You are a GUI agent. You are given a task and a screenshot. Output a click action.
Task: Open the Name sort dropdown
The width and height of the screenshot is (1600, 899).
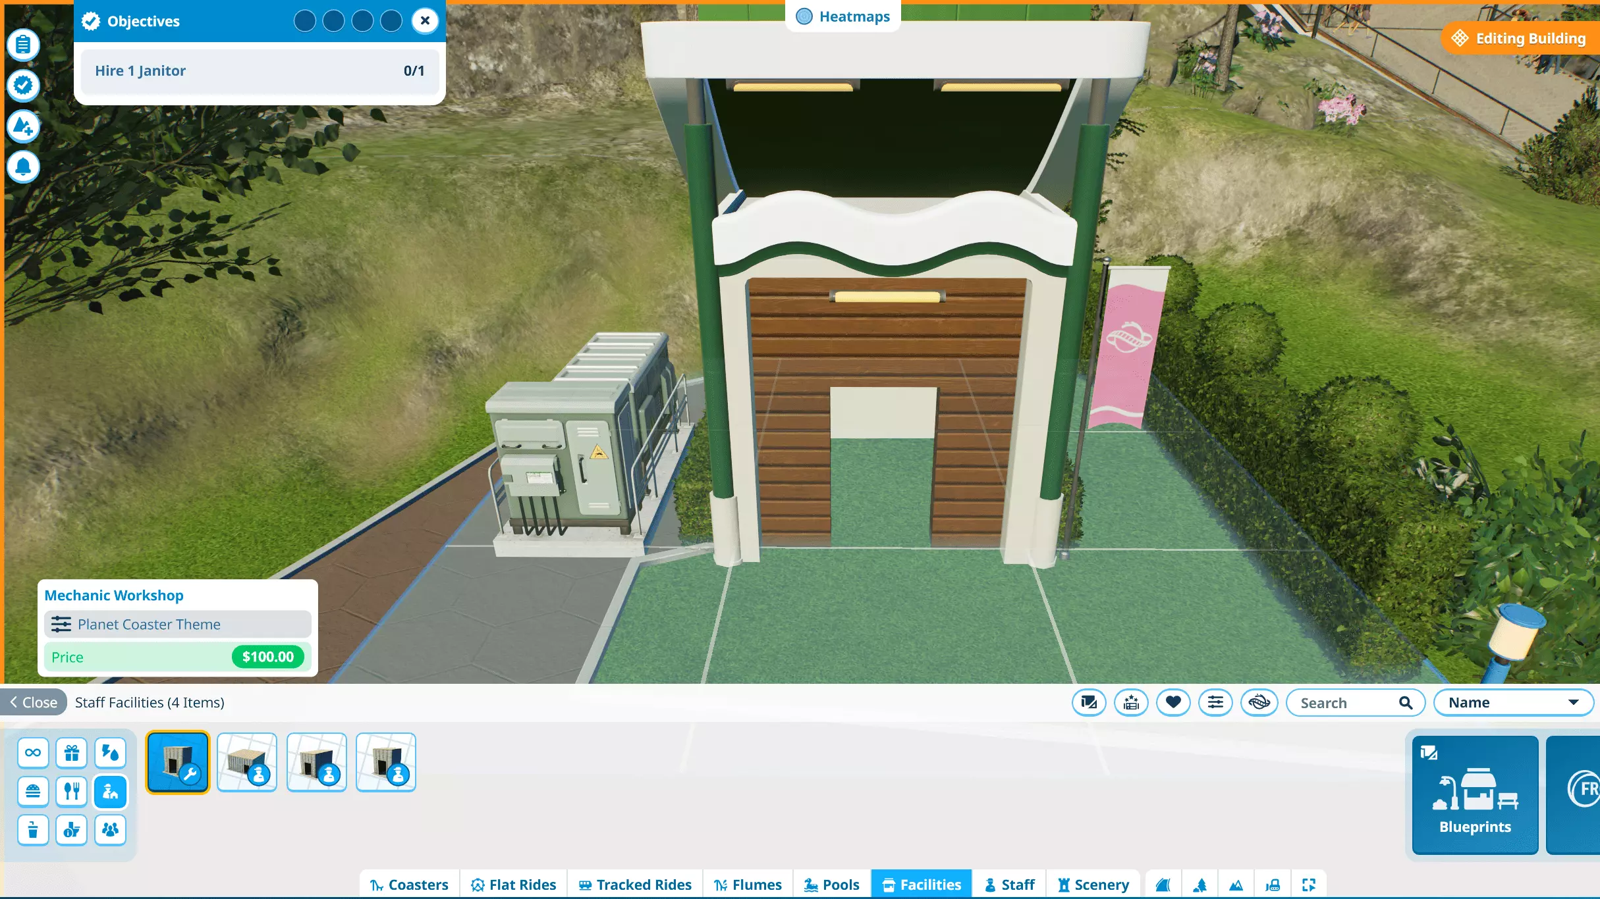[x=1513, y=703]
